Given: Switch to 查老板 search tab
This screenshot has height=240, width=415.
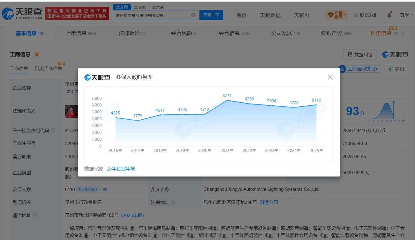Looking at the screenshot, I should tap(140, 7).
